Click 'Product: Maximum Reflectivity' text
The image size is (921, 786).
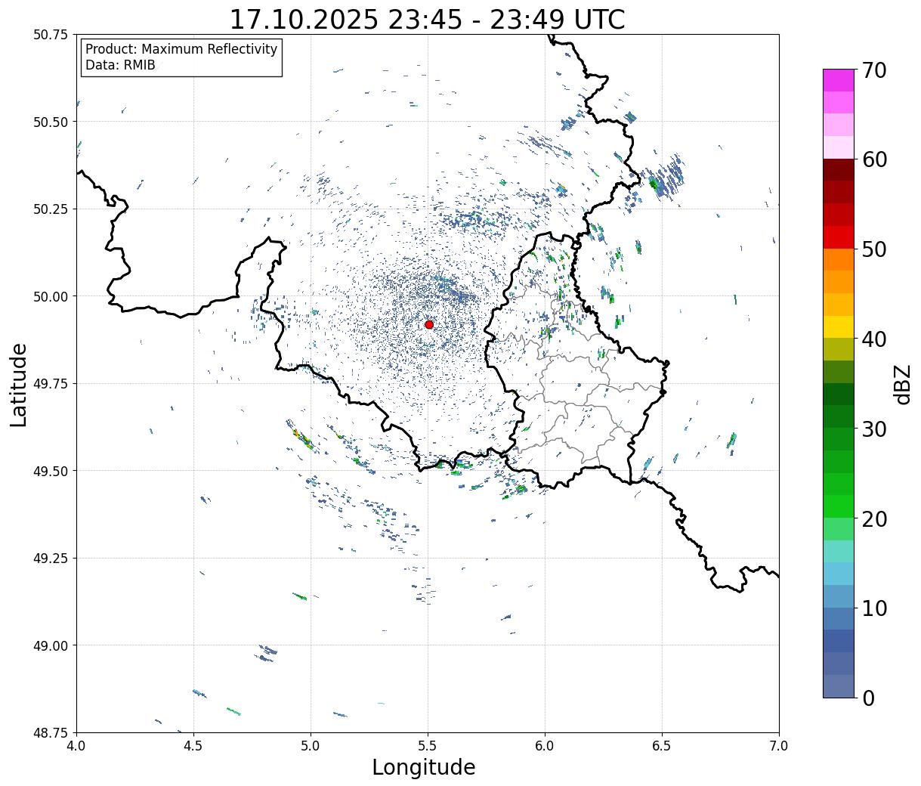click(181, 49)
